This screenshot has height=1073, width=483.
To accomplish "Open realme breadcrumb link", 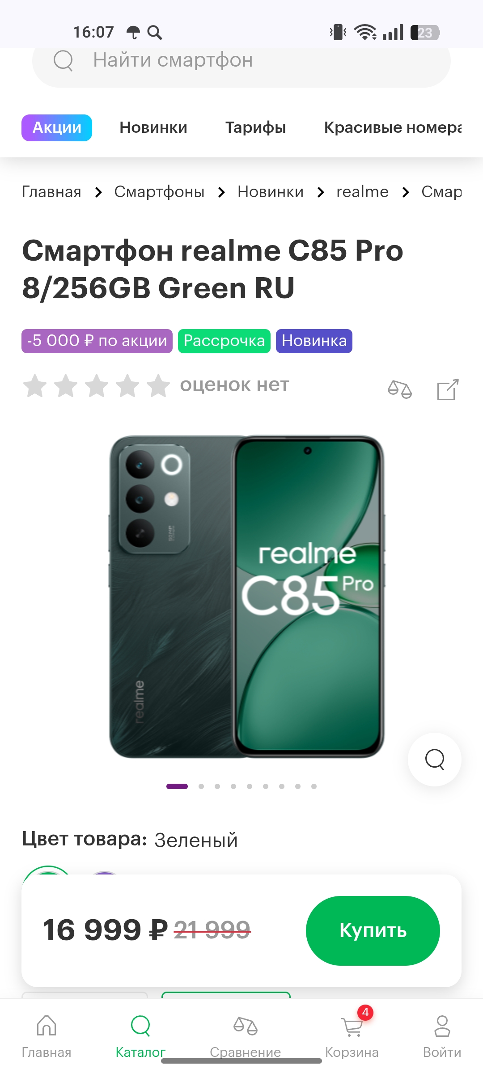I will (x=362, y=192).
